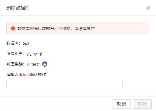
Task: Click 请谨慎操作 in the alert banner
Action: tap(85, 28)
